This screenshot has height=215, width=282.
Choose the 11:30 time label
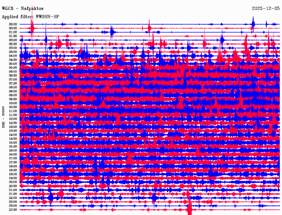13,115
